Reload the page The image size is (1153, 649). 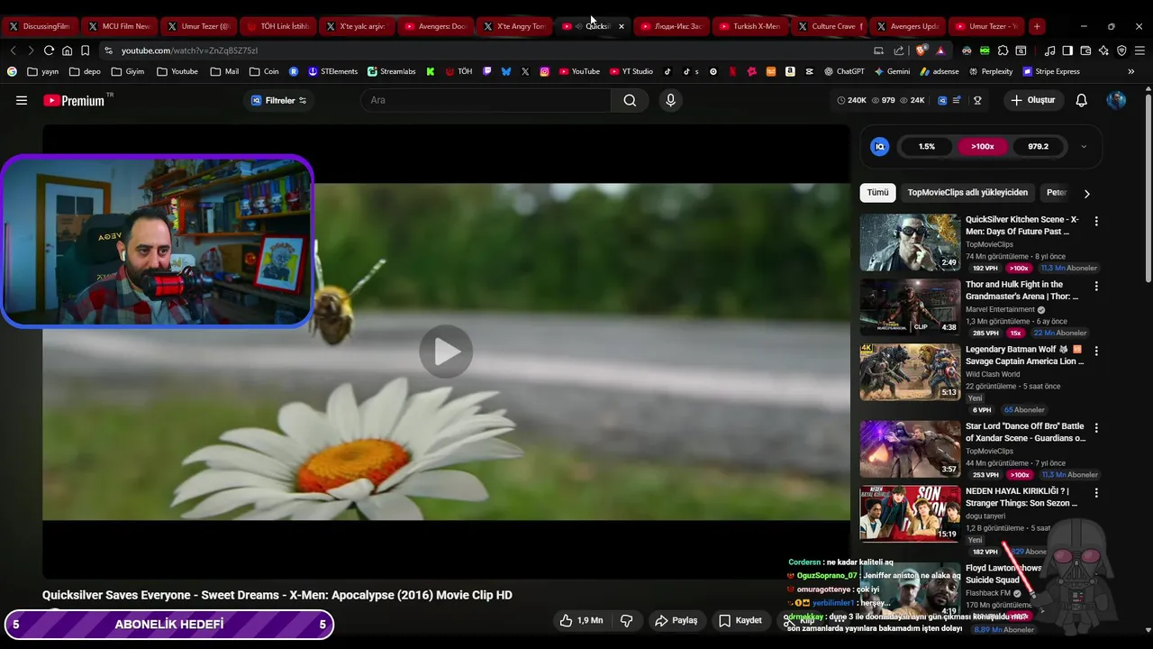pos(49,50)
